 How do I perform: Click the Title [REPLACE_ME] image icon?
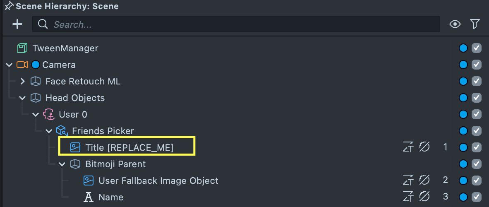pos(75,147)
